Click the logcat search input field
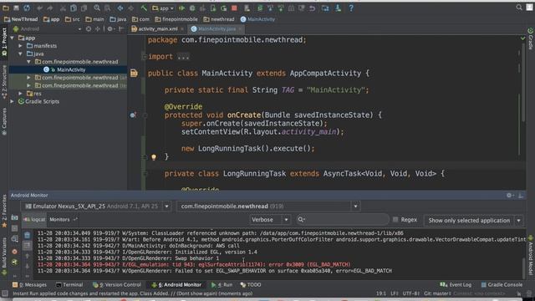This screenshot has height=301, width=535. tap(342, 219)
